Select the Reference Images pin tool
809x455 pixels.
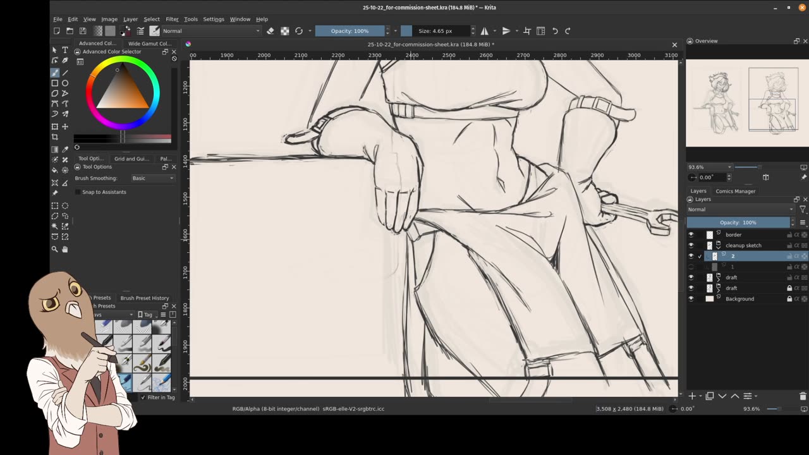tap(55, 193)
